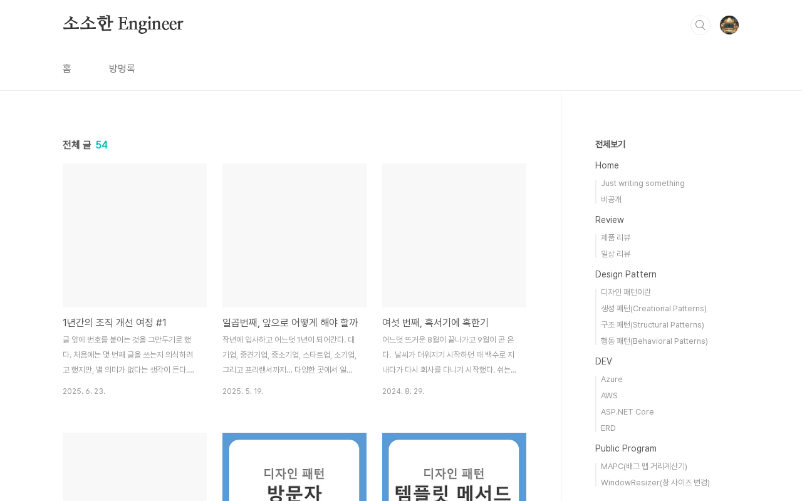Click excerpt starting 작년에 입사하고 어느덧
802x501 pixels.
pos(289,354)
